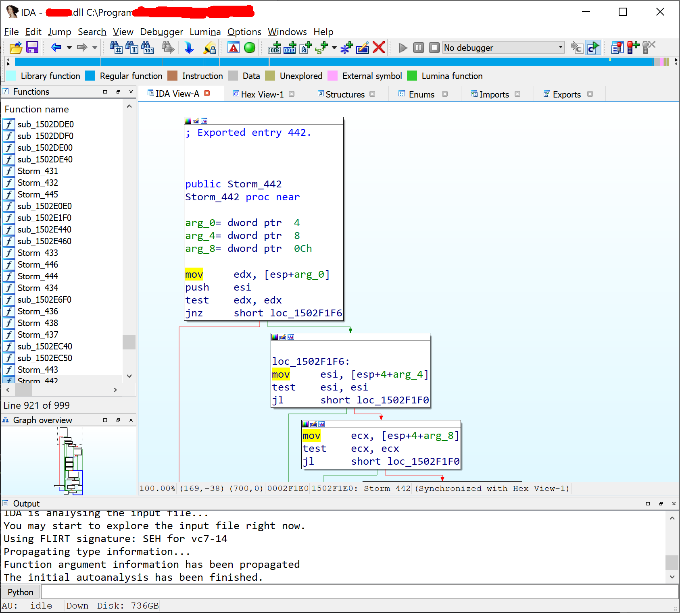Screen dimensions: 680x613
Task: Click the color icon on loc_1502F1F6 node header
Action: coord(275,337)
